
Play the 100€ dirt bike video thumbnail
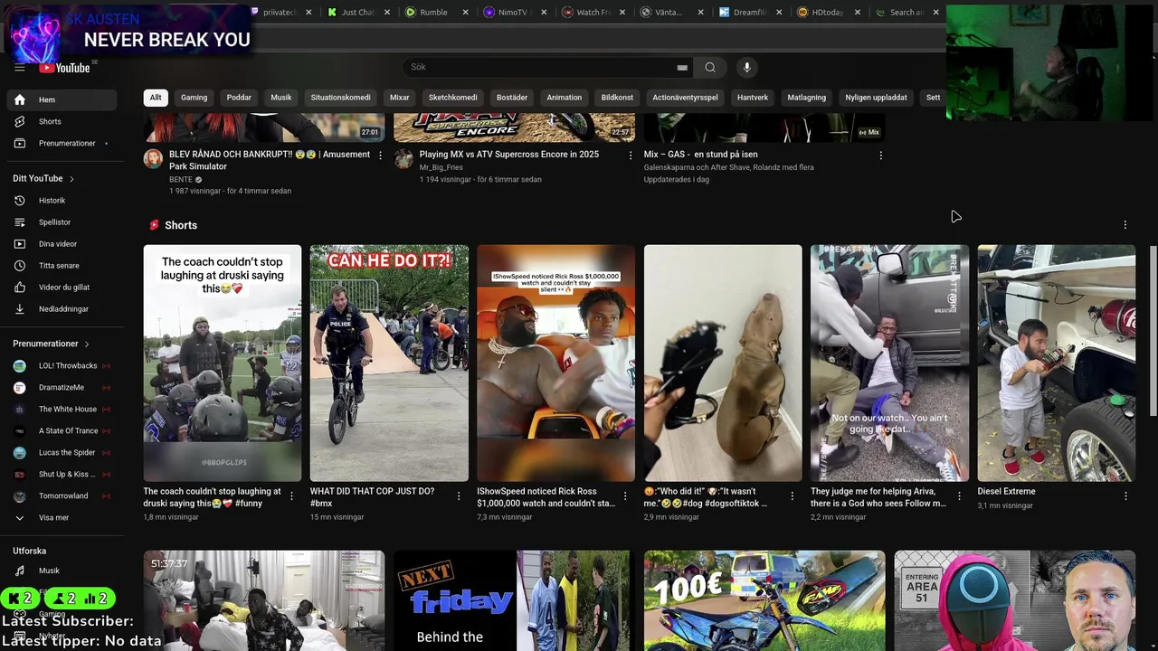764,600
